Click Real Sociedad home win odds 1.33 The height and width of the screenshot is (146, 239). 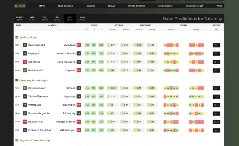87,45
